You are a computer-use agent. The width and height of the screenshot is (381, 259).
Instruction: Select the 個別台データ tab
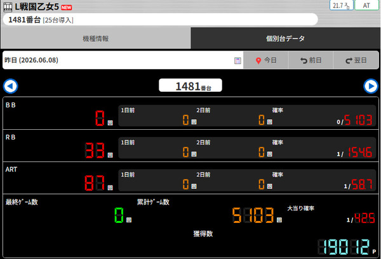285,38
